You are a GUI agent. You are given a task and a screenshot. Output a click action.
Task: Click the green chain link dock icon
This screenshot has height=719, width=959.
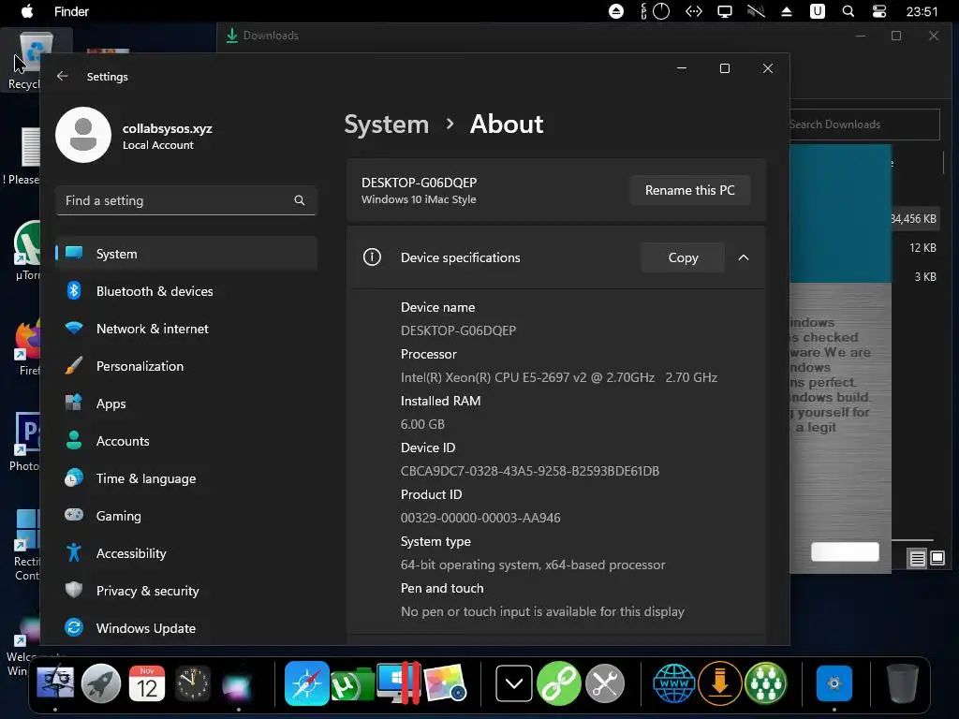pos(558,683)
